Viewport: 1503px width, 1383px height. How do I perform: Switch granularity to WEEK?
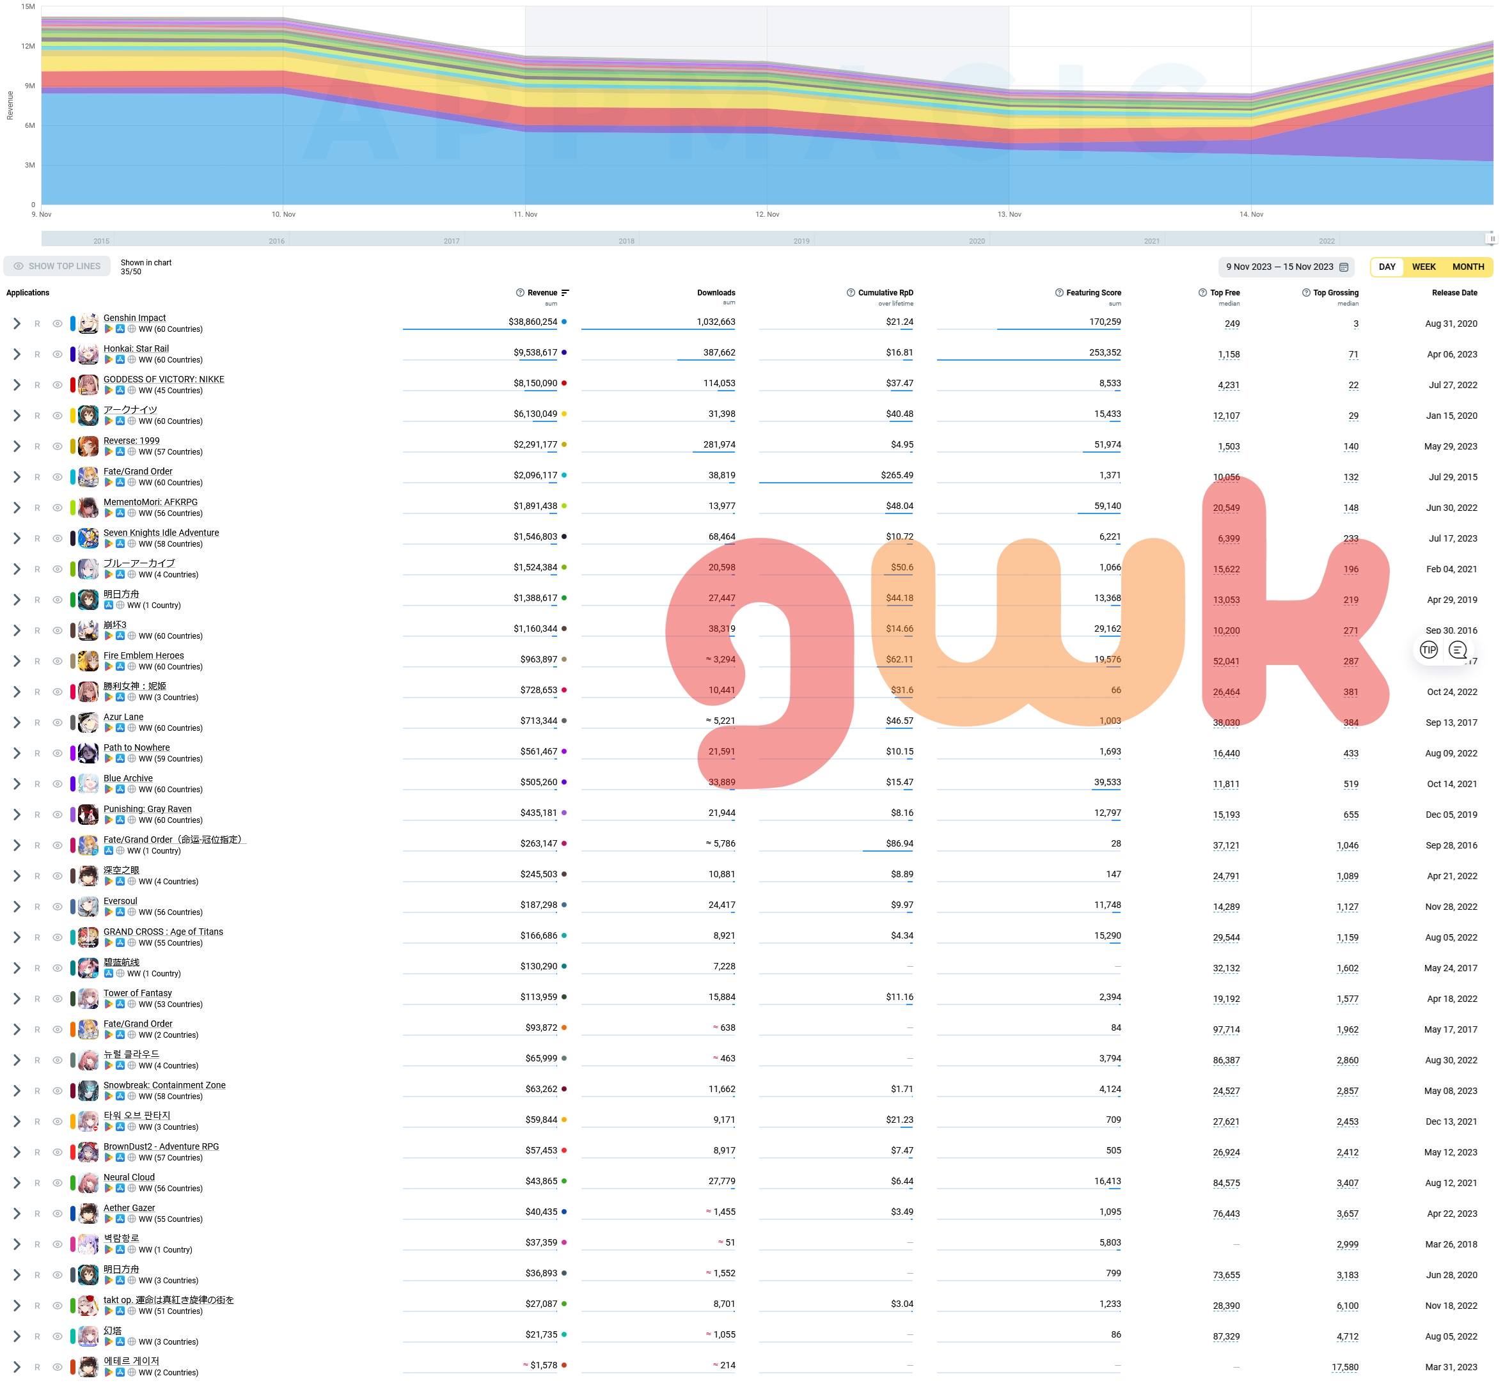pyautogui.click(x=1424, y=267)
